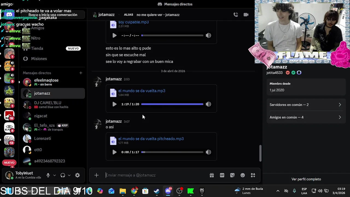This screenshot has width=350, height=197.
Task: Open server with 6 notifications badge
Action: (9, 128)
